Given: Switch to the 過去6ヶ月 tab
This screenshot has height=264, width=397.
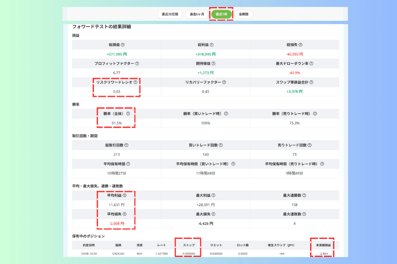Looking at the screenshot, I should (x=197, y=14).
